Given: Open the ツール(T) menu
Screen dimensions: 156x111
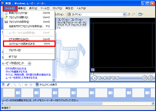Looking at the screenshot, I should tap(45, 8).
